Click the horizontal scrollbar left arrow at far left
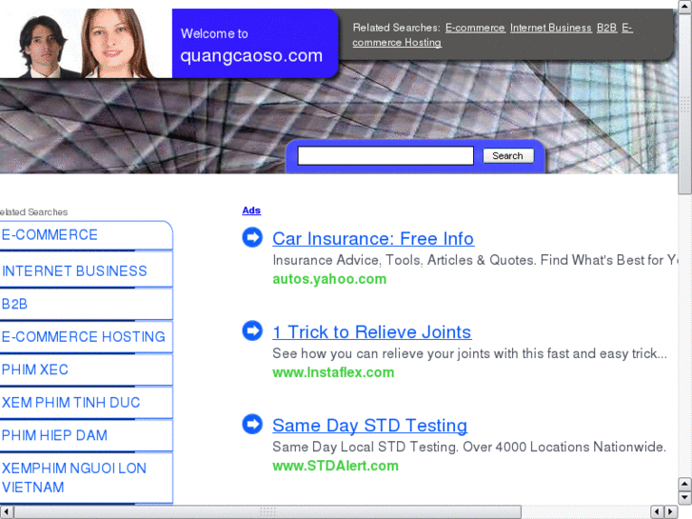Screen dimensions: 692x519 click(x=6, y=512)
